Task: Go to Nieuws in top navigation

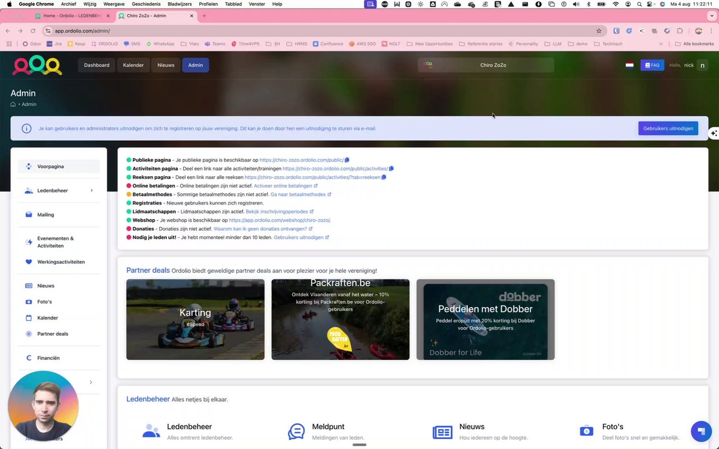Action: pos(166,65)
